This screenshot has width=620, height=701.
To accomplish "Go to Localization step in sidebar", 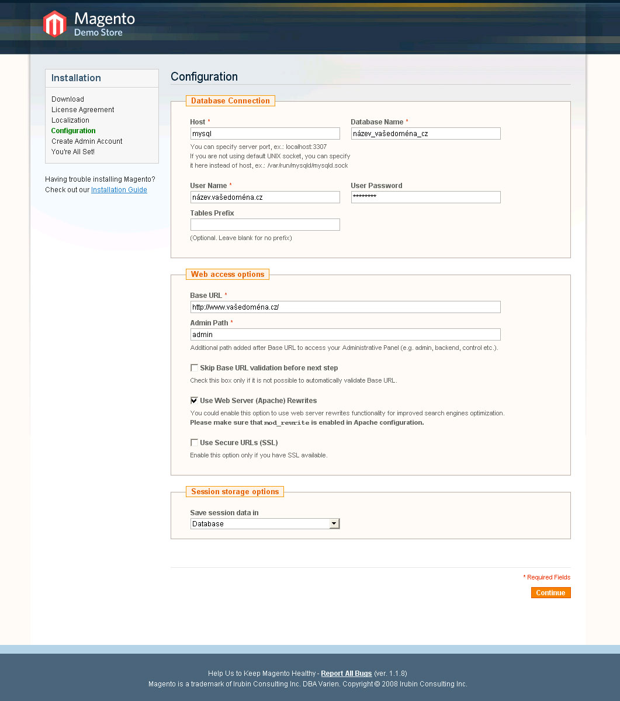I will click(70, 120).
